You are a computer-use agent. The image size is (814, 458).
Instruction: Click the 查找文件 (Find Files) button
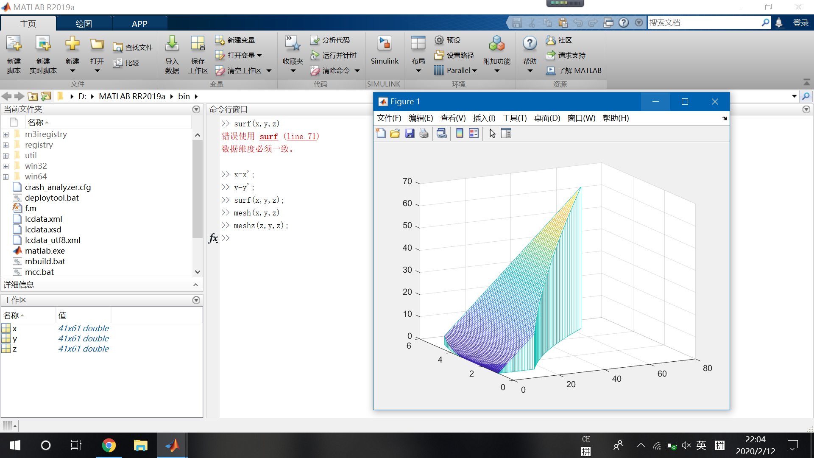coord(133,47)
